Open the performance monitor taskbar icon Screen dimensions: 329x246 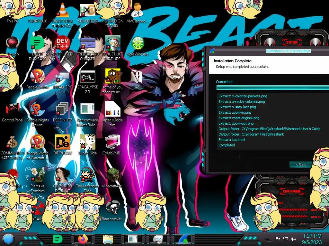[158, 239]
